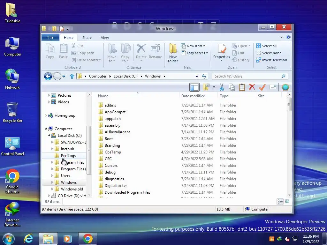Launch Internet Explorer from taskbar
Image resolution: width=327 pixels, height=245 pixels.
[28, 239]
